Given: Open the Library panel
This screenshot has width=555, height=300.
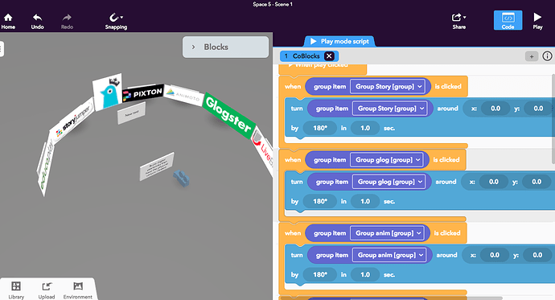Looking at the screenshot, I should (16, 290).
